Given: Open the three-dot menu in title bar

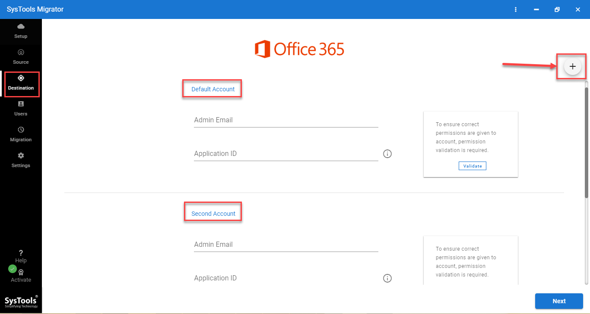Looking at the screenshot, I should (x=516, y=9).
